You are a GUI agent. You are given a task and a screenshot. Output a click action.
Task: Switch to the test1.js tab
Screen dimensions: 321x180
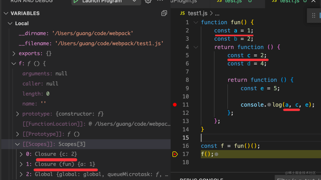289,1
